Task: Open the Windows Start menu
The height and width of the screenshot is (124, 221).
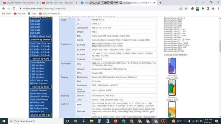Action: [x=4, y=121]
